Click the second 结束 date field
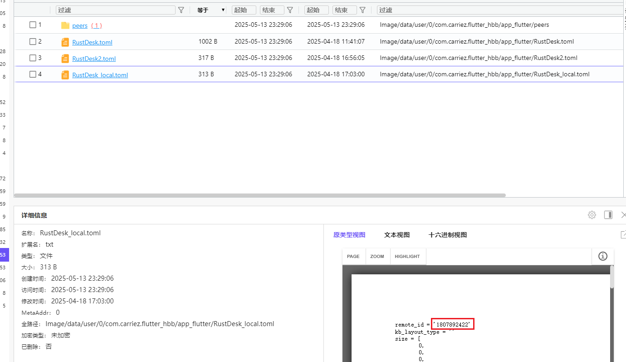 [345, 10]
